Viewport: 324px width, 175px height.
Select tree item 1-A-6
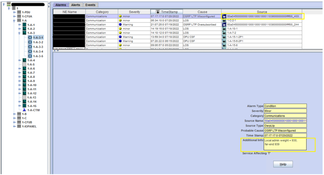31,69
